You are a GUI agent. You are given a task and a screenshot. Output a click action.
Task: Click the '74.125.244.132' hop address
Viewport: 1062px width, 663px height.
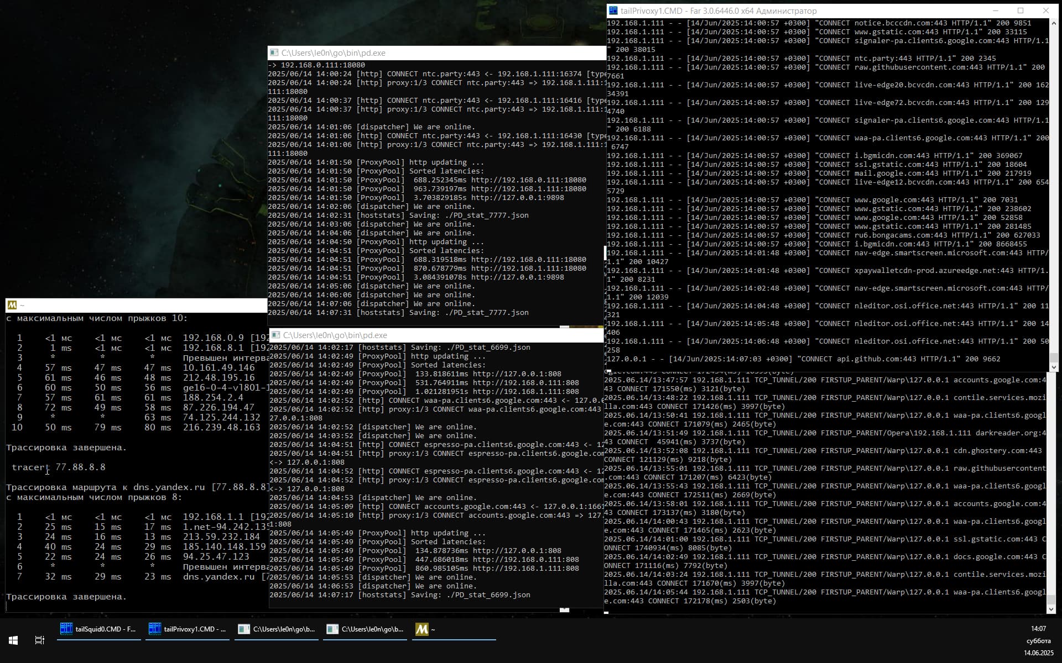coord(222,417)
